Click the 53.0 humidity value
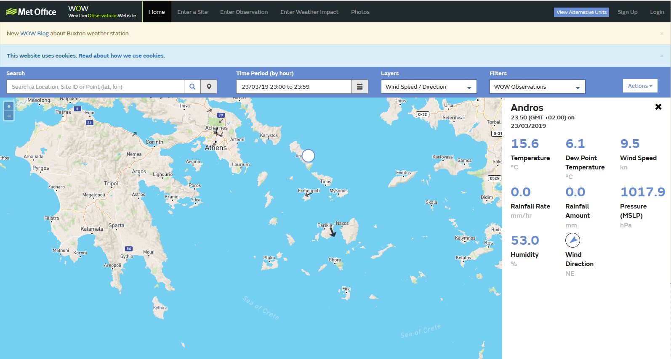This screenshot has width=671, height=359. click(525, 240)
